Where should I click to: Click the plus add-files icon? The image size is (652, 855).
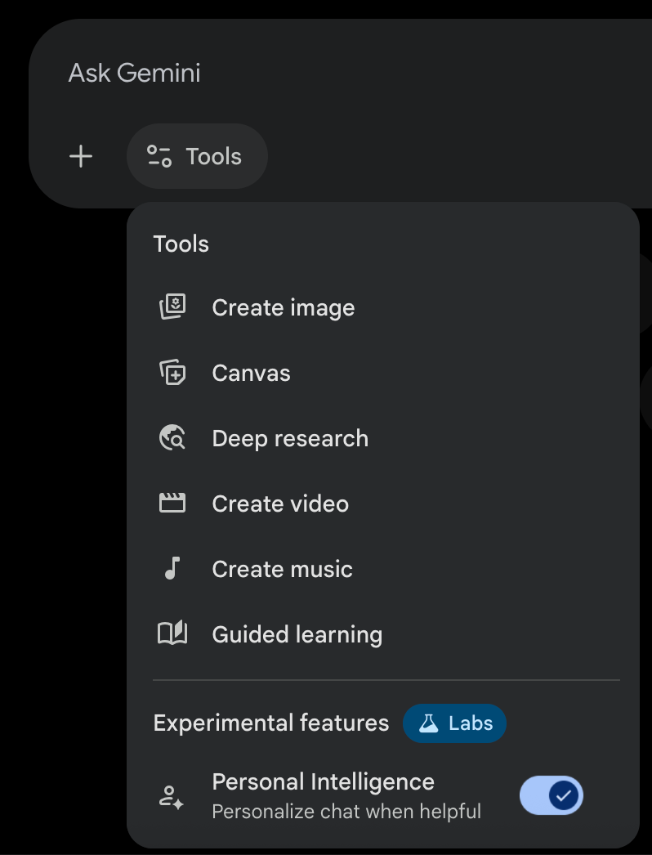click(81, 156)
